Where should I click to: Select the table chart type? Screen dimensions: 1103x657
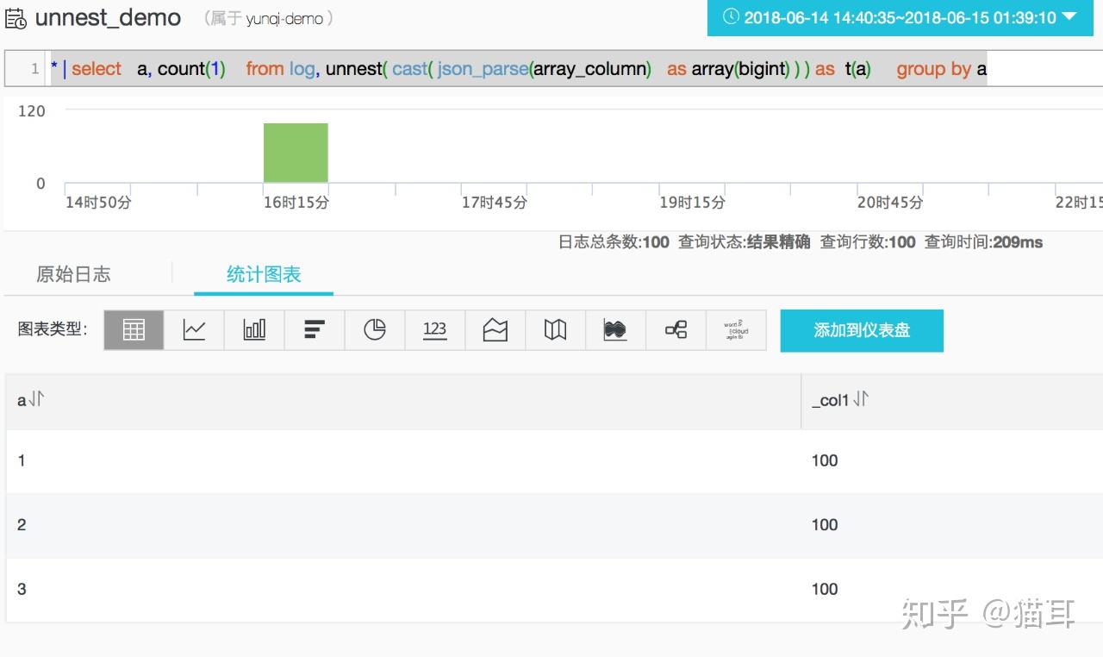[x=133, y=329]
